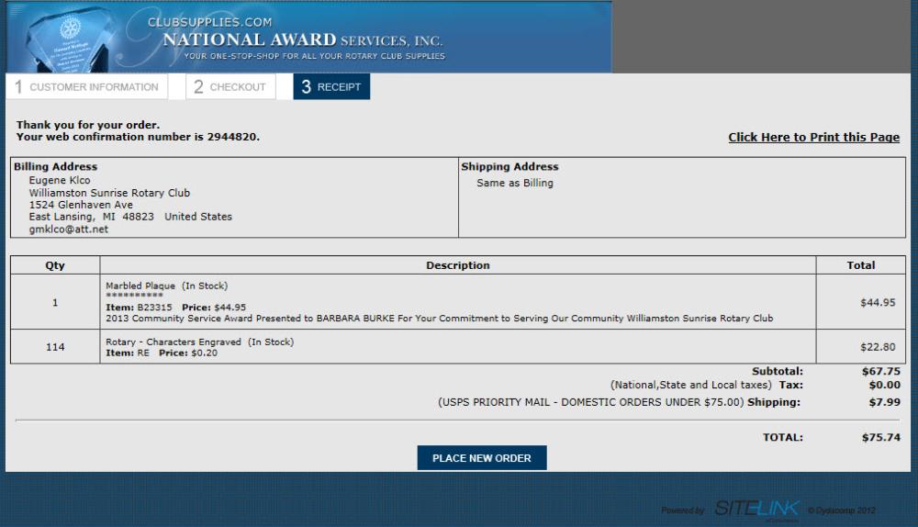Click the Same as Billing text
Viewport: 918px width, 527px height.
point(515,183)
